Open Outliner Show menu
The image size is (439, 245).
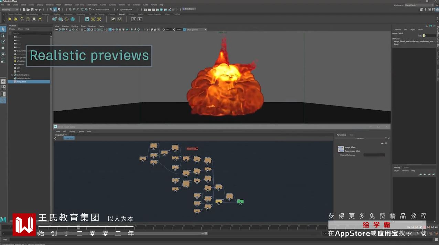(x=20, y=29)
